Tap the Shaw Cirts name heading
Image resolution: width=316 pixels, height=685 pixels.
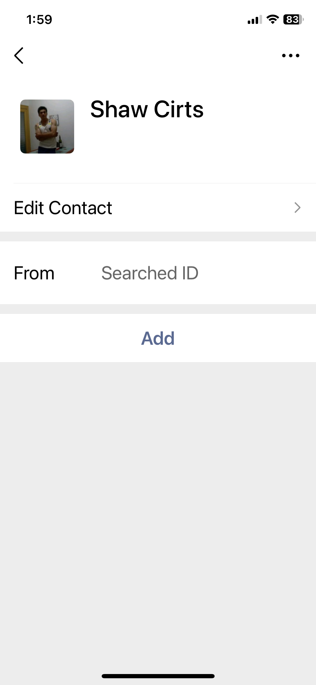coord(147,109)
